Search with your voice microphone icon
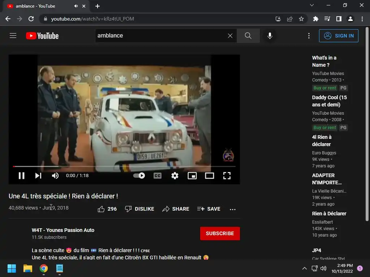The image size is (370, 277). 270,36
